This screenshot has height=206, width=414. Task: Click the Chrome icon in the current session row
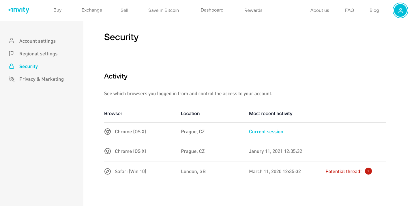click(107, 132)
